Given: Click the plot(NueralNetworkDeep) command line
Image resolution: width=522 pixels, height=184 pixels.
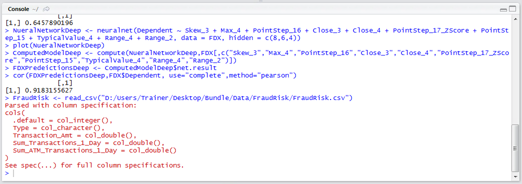Looking at the screenshot, I should point(54,45).
